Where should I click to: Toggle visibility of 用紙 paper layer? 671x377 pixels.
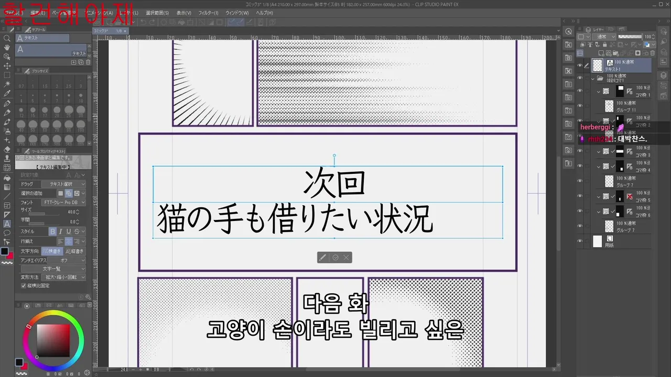580,241
